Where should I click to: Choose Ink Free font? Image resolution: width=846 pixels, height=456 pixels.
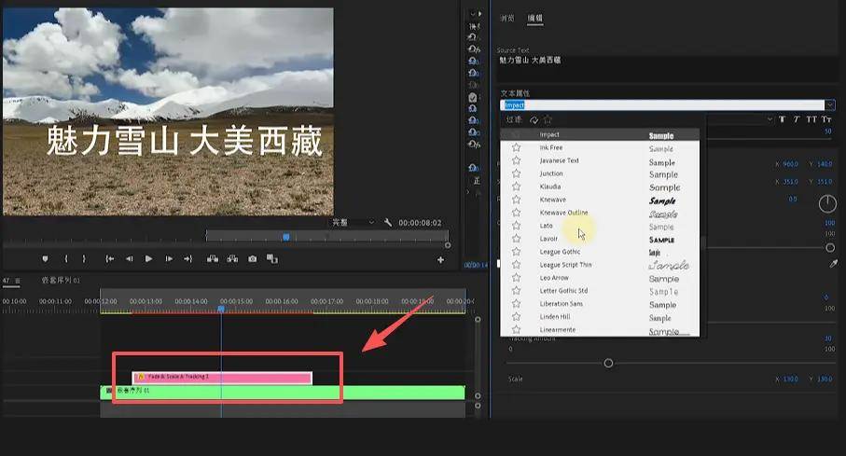600,147
